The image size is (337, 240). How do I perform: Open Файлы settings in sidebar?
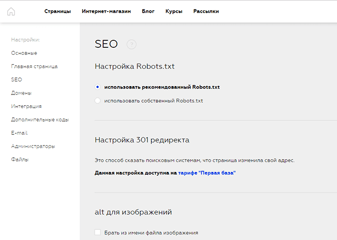click(x=20, y=159)
